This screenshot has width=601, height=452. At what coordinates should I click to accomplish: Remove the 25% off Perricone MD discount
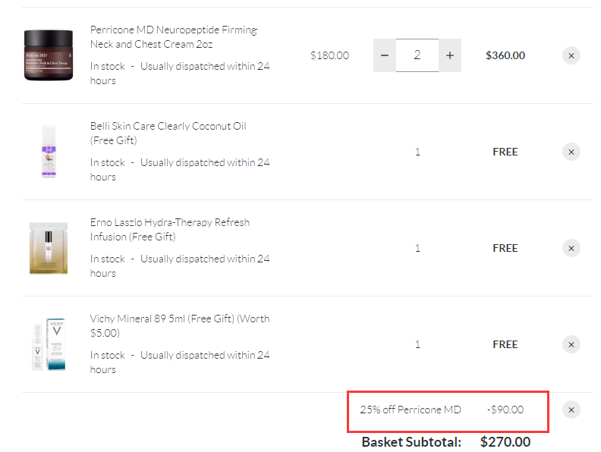[571, 410]
